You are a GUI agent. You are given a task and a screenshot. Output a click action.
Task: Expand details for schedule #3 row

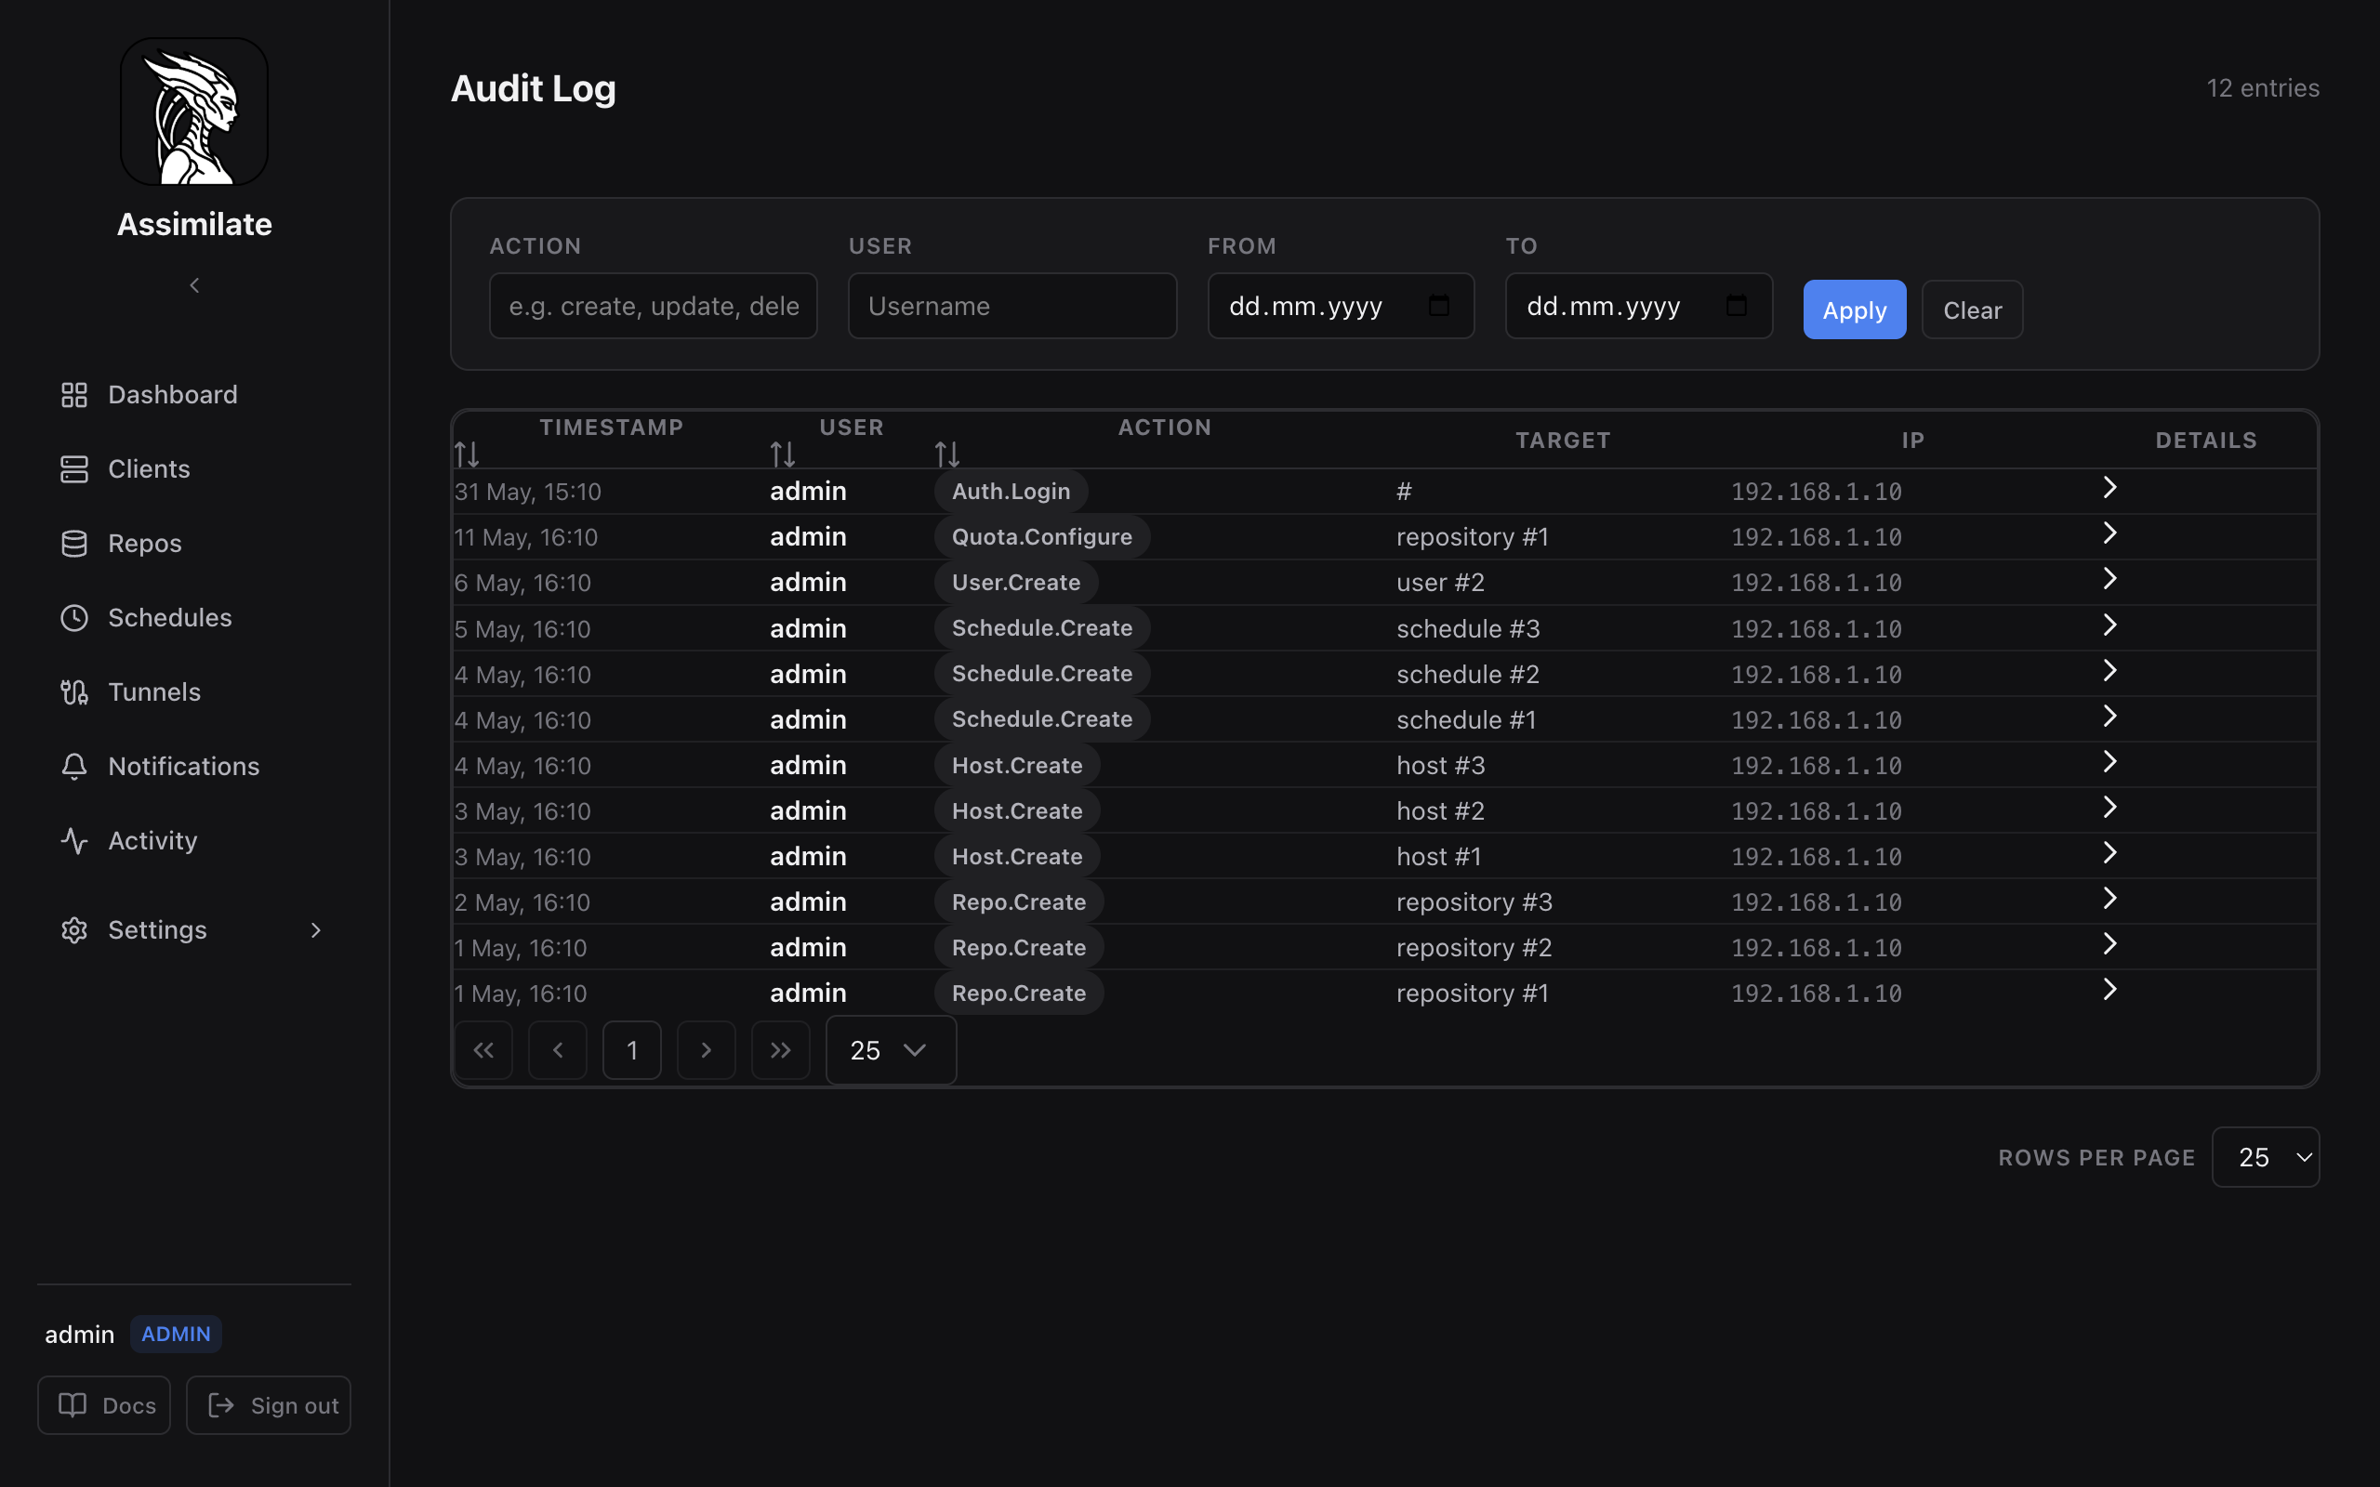tap(2109, 625)
